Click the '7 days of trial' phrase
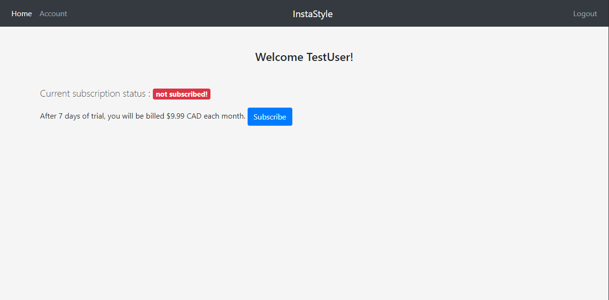The width and height of the screenshot is (609, 300). pos(81,116)
